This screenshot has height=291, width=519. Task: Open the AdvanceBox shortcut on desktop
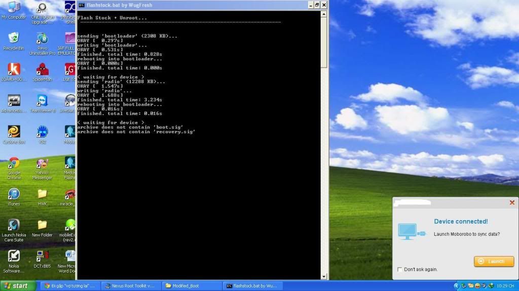tap(14, 104)
